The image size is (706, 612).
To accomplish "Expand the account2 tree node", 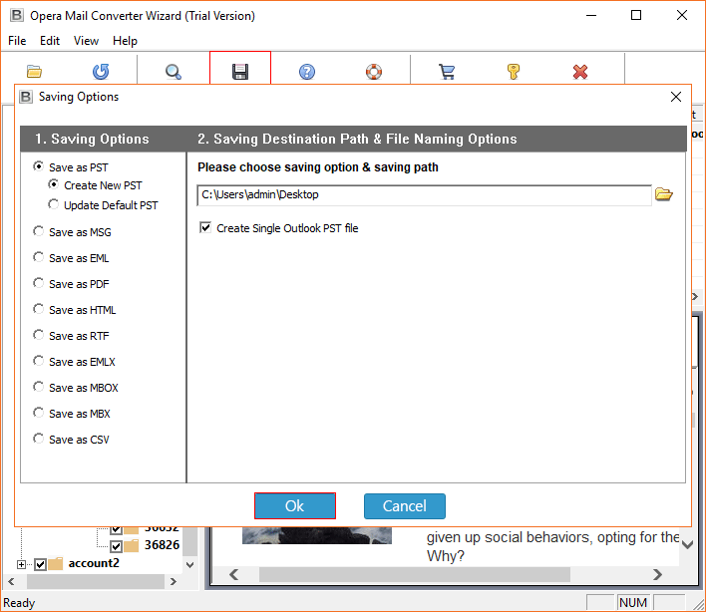I will [x=21, y=564].
